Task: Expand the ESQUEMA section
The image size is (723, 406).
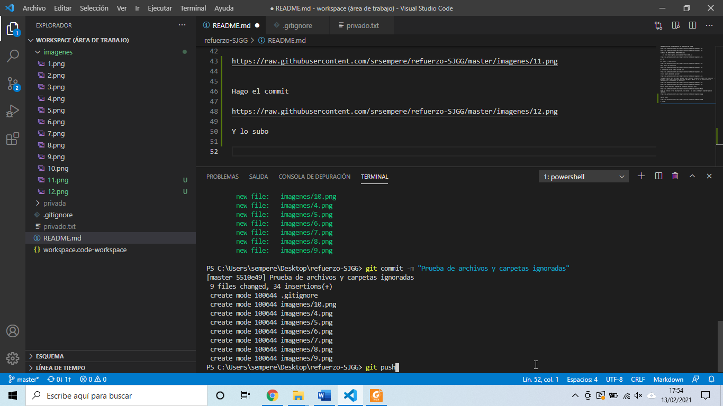Action: 111,356
